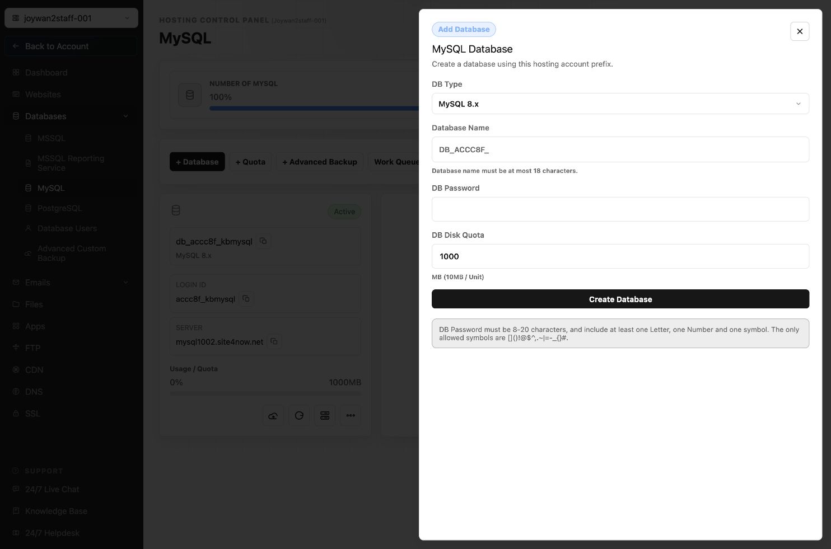Click the Add Database badge
Viewport: 831px width, 549px height.
coord(464,29)
